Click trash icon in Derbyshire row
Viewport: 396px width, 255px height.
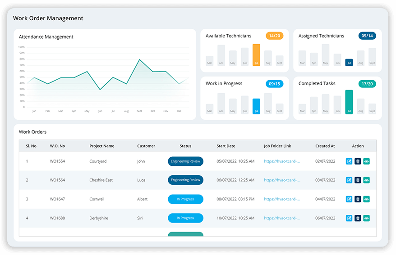[x=358, y=218]
